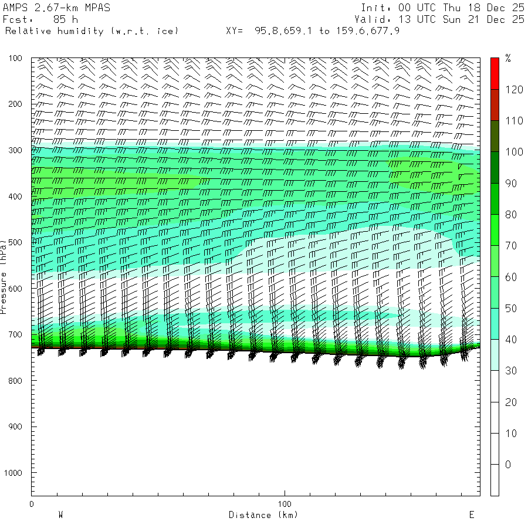
Task: Select the E marker below the x-axis
Action: (471, 515)
